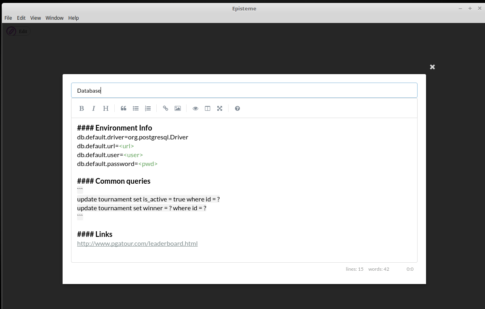Open the markdown help guide icon
The width and height of the screenshot is (485, 309).
[237, 108]
